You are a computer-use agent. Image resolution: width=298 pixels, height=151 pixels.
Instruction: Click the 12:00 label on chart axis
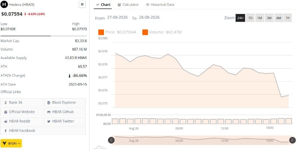click(x=224, y=128)
